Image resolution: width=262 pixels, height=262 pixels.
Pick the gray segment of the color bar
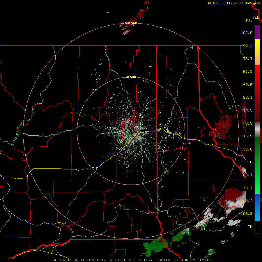coord(257,130)
